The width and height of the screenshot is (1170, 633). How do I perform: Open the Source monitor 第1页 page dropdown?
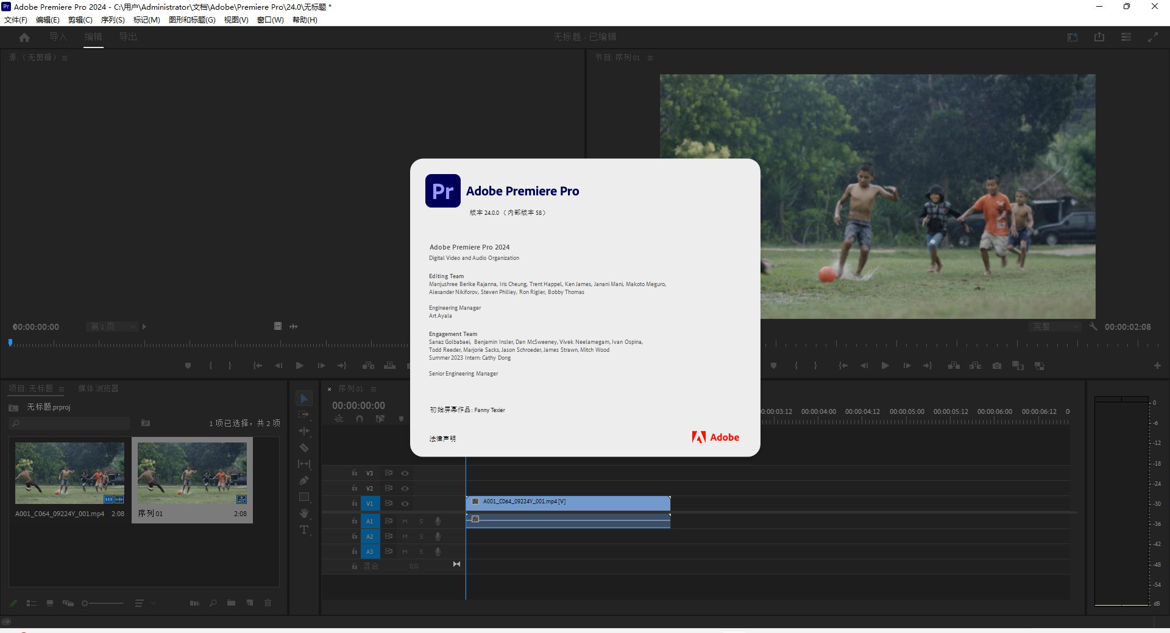point(112,327)
